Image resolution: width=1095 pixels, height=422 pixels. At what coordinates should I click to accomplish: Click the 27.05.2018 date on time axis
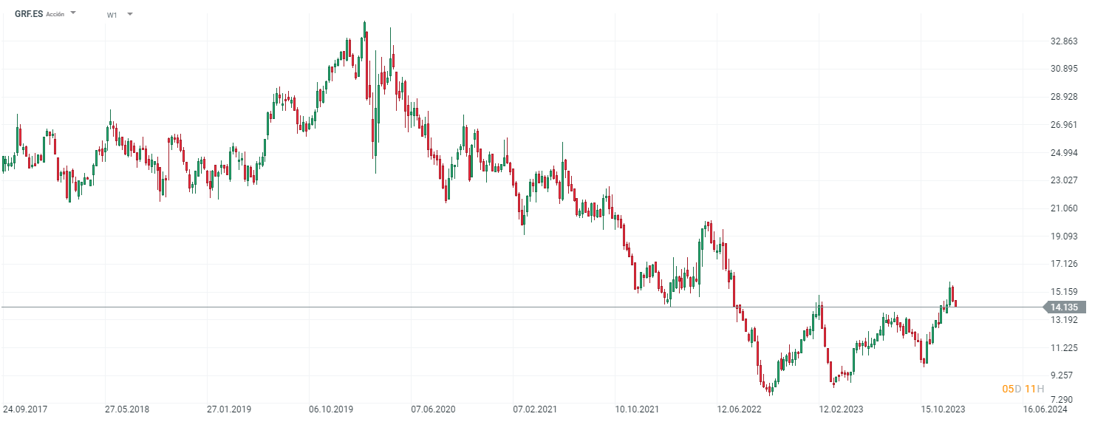[126, 409]
